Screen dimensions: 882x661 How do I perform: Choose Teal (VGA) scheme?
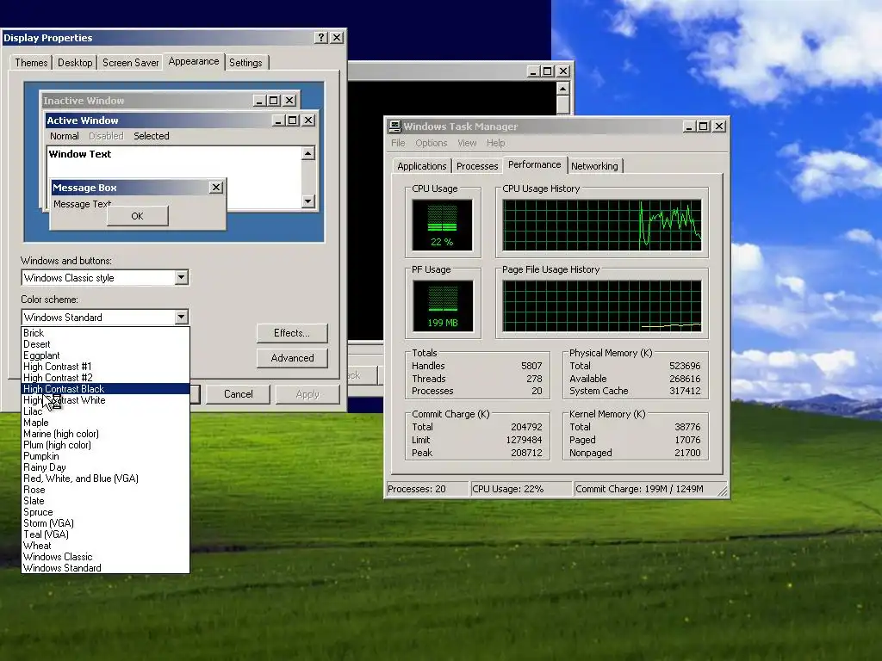105,534
